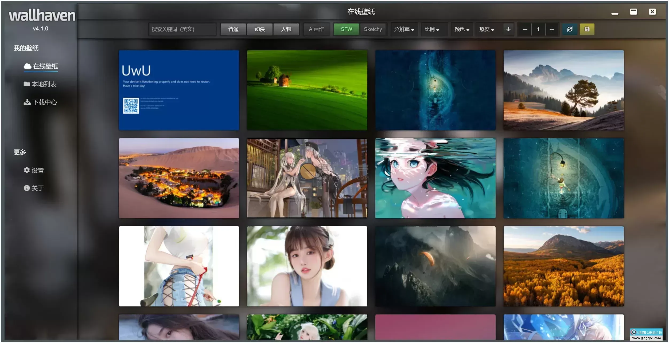
Task: Expand the Ratio (比例) dropdown
Action: [431, 29]
